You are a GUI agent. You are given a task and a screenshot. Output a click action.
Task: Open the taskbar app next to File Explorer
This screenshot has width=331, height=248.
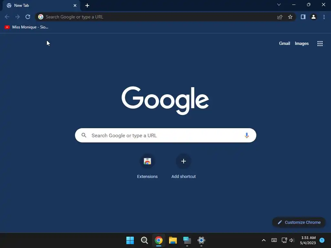click(x=187, y=240)
